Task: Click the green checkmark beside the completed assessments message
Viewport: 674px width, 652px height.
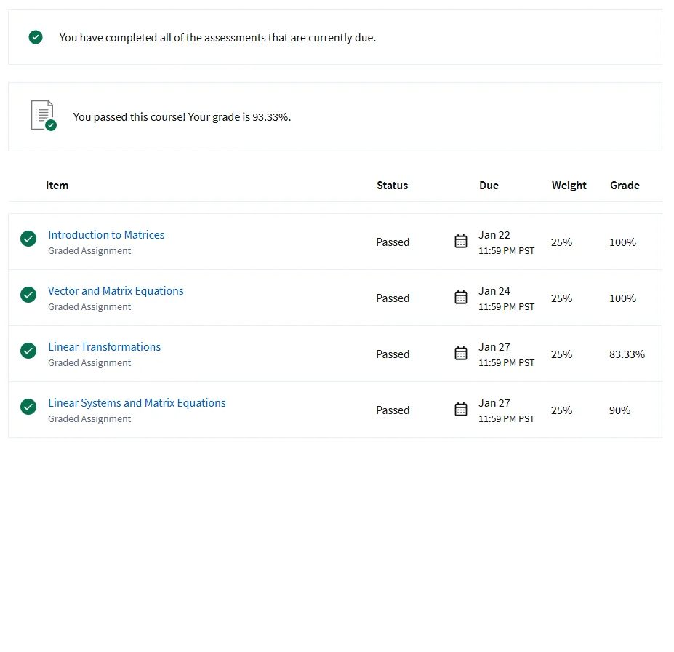Action: coord(36,37)
